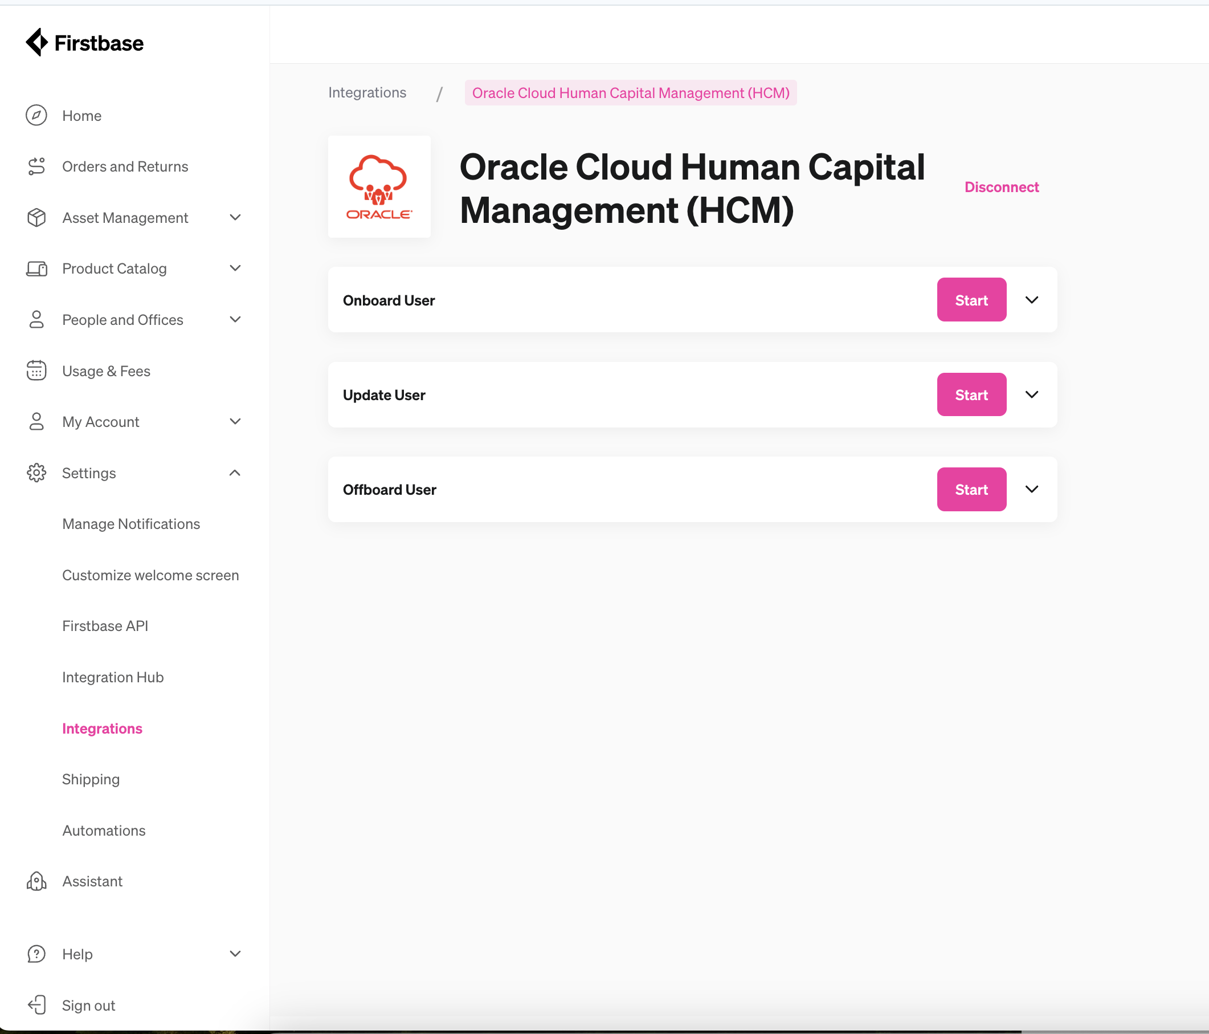Go to Usage & Fees
The height and width of the screenshot is (1034, 1209).
106,371
